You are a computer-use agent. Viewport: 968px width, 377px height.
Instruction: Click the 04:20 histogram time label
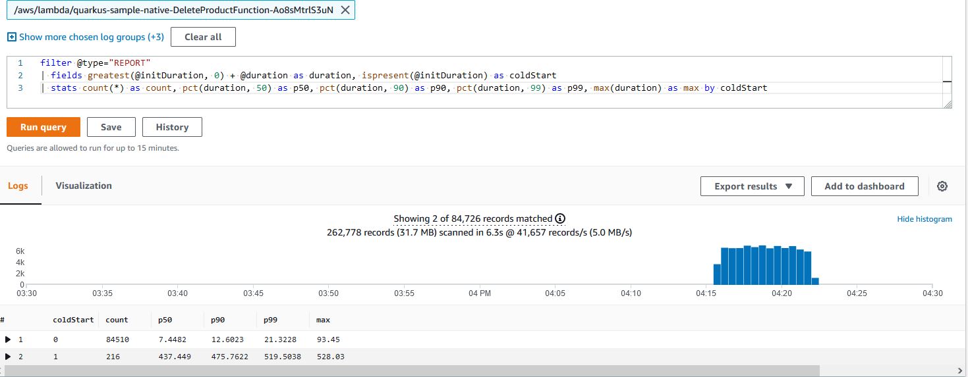[782, 293]
